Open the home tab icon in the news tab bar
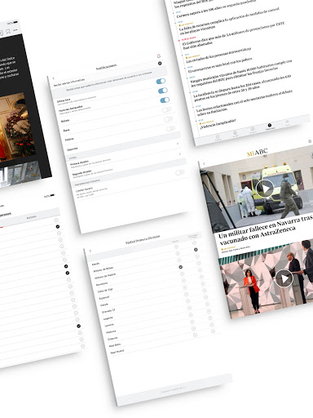Image resolution: width=313 pixels, height=418 pixels. [x=218, y=136]
